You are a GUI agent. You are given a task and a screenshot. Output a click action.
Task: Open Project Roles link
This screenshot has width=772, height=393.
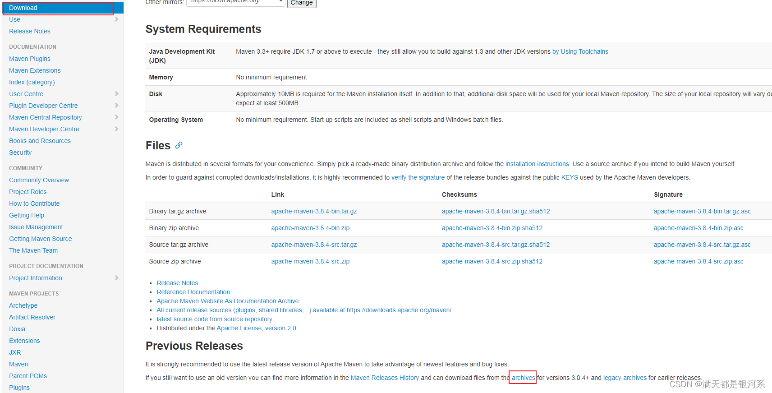tap(28, 192)
